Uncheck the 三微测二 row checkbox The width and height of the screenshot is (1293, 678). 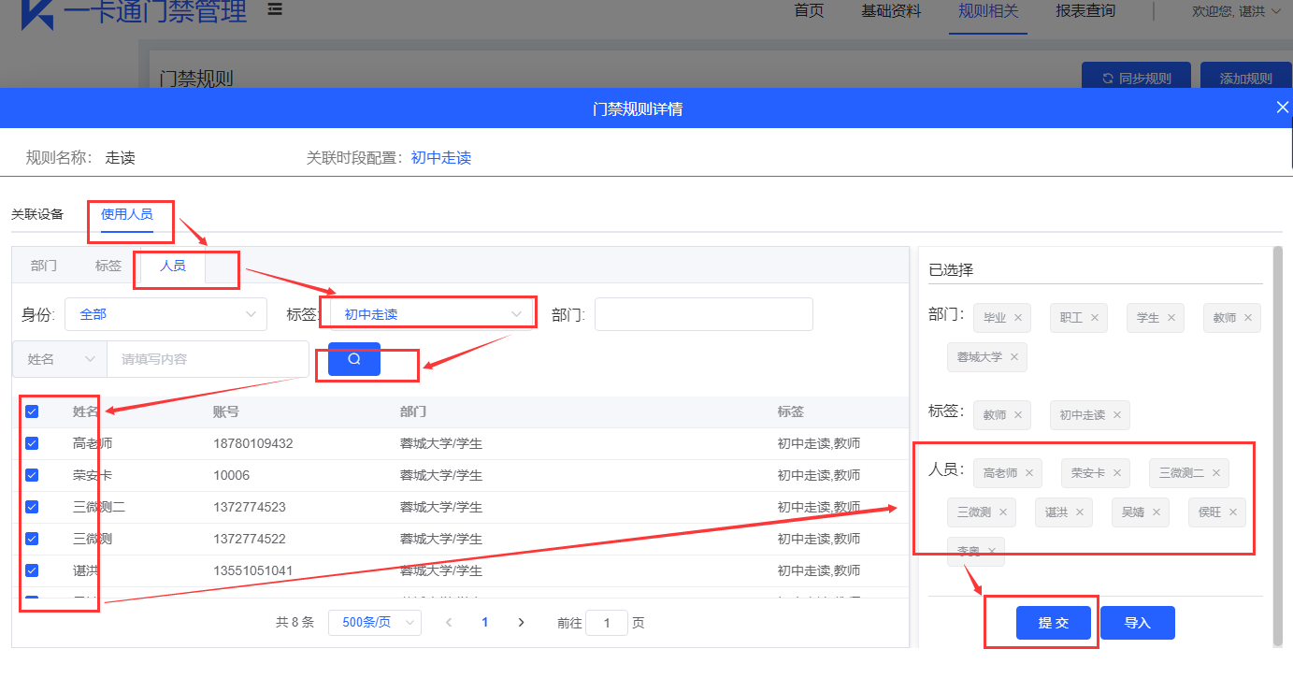click(32, 507)
